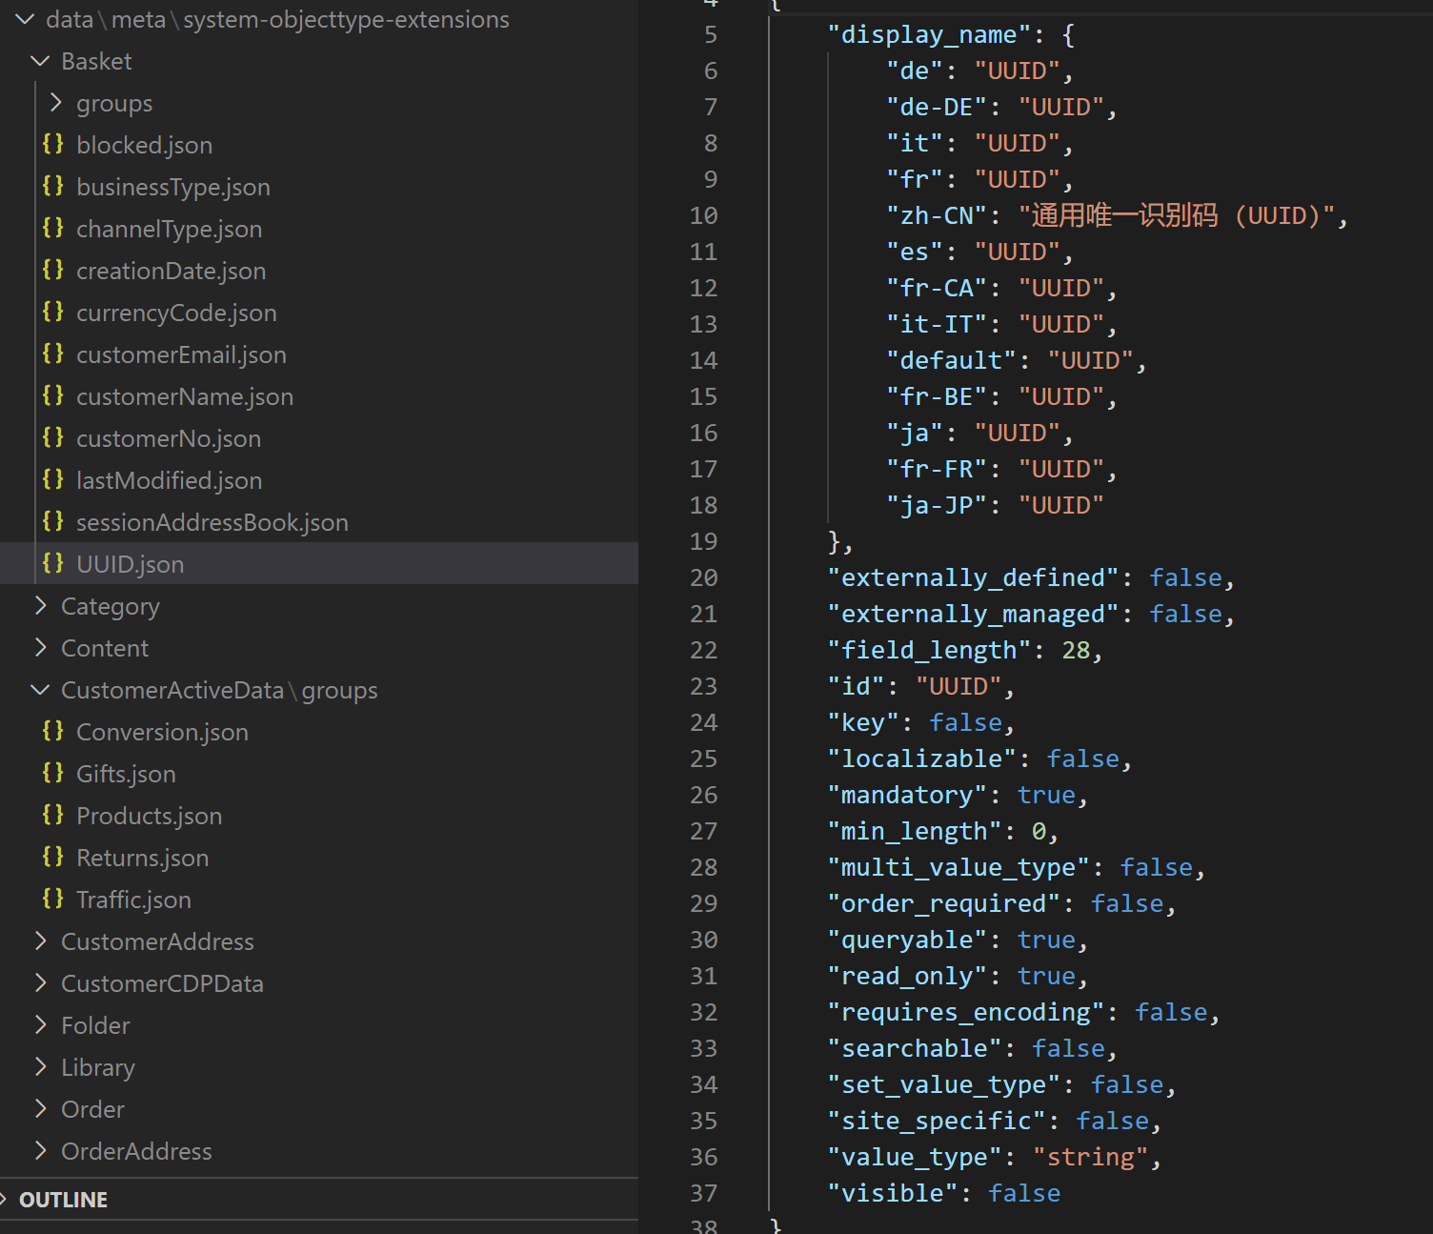The image size is (1433, 1234).
Task: Click JSON icon beside Traffic.json
Action: (53, 899)
